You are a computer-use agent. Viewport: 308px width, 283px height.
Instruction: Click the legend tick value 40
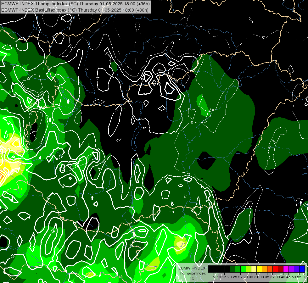[x=283, y=277]
